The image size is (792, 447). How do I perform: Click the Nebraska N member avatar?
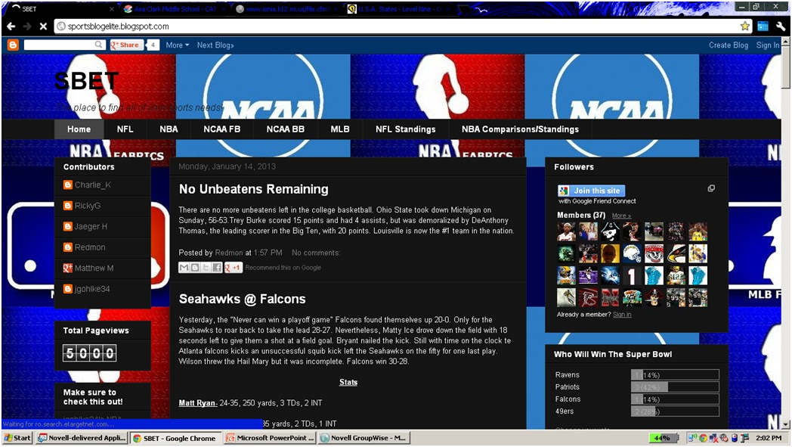[x=610, y=297]
